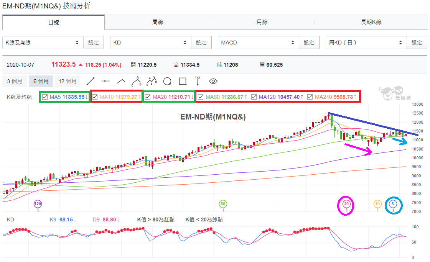Click 設定 button next to 周KD dropdown
Image resolution: width=430 pixels, height=262 pixels.
click(x=417, y=43)
